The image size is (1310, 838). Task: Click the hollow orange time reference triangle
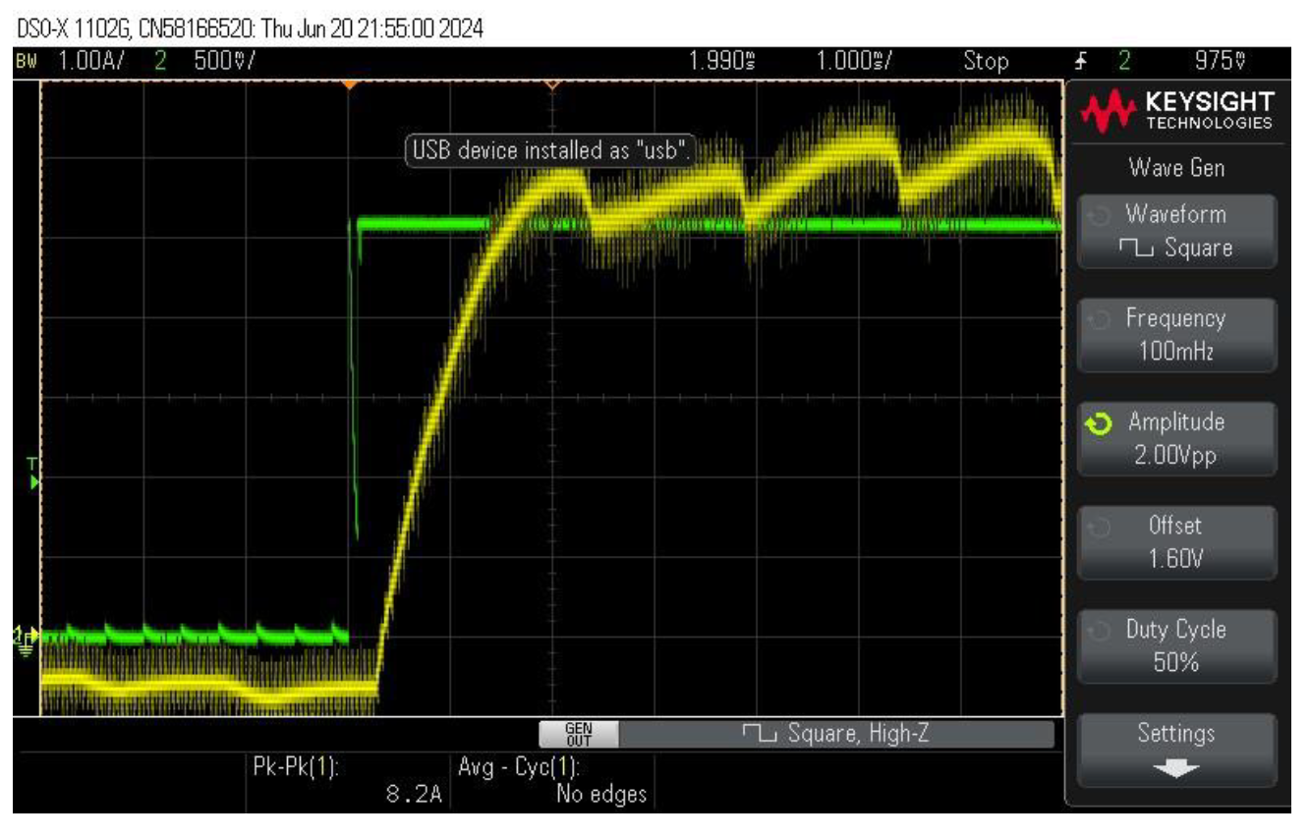(x=552, y=85)
